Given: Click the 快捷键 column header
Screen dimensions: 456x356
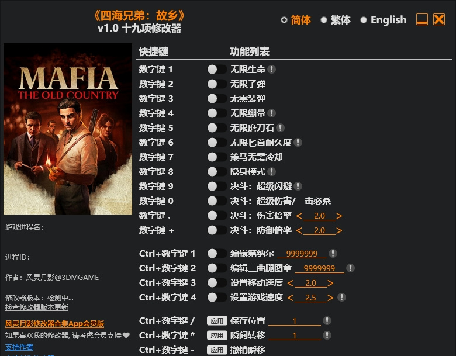Looking at the screenshot, I should pyautogui.click(x=154, y=51).
